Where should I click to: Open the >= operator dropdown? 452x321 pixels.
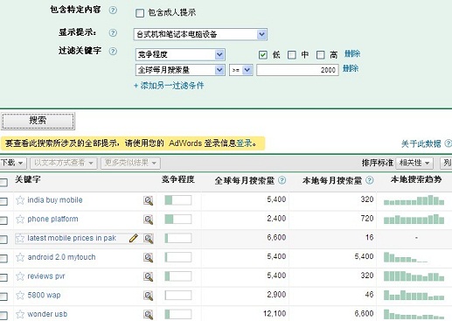241,70
